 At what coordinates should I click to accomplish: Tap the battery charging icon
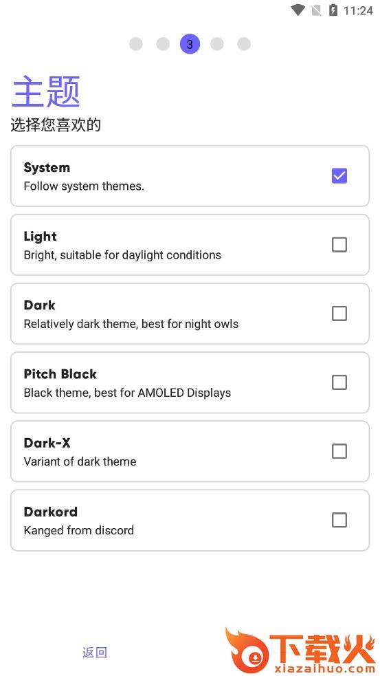[333, 10]
